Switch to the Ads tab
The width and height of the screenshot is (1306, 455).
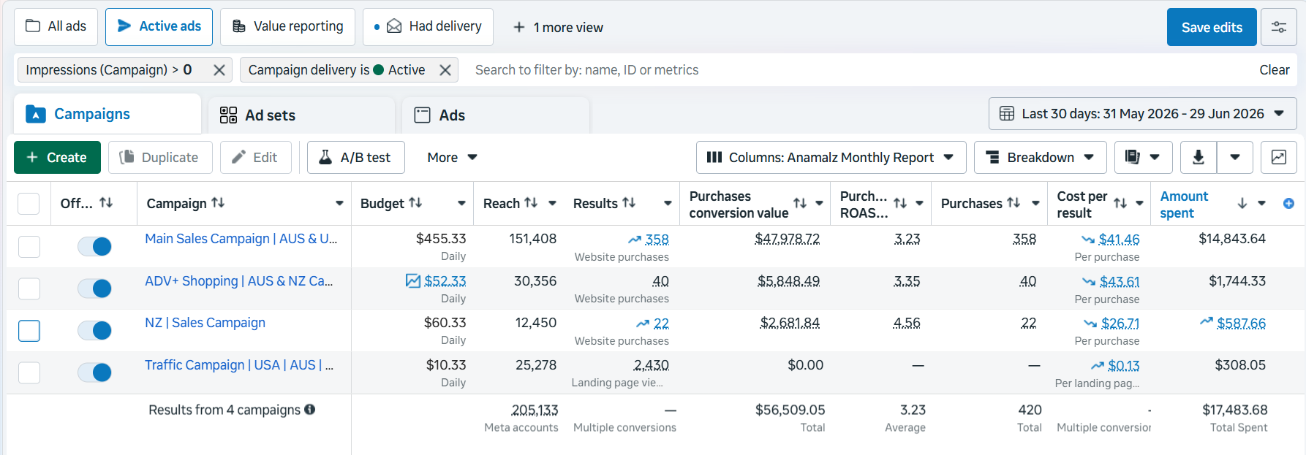[495, 115]
